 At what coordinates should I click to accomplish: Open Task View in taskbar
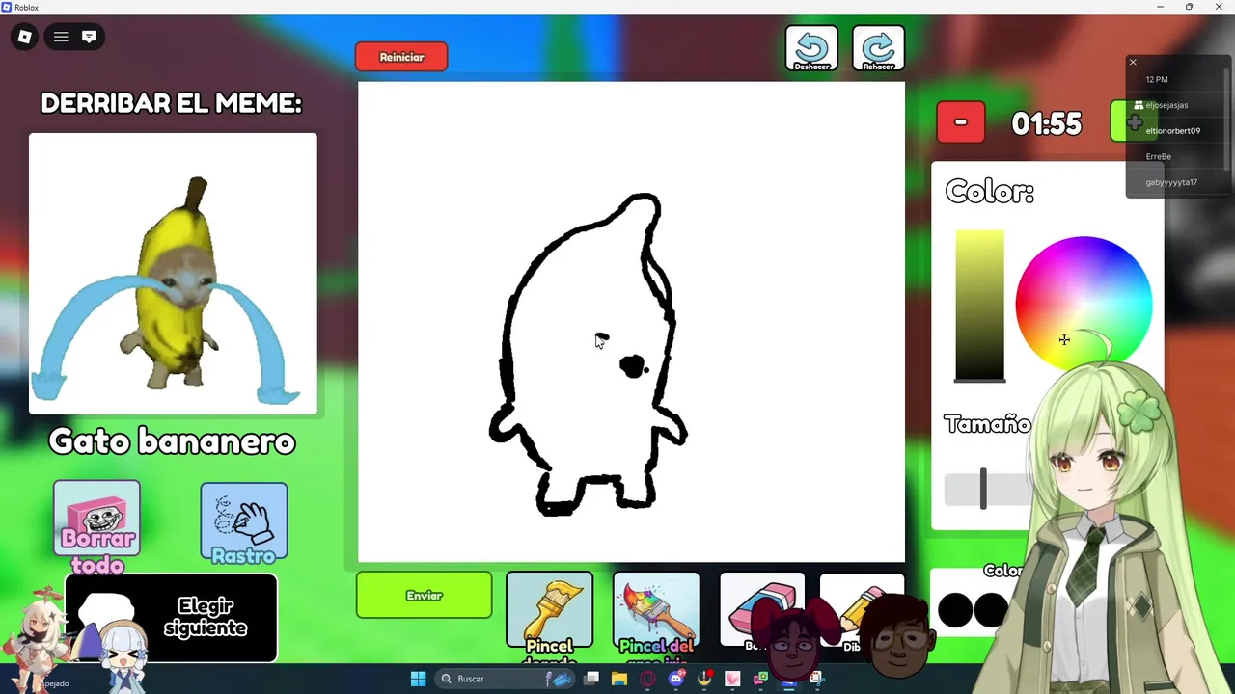point(591,679)
